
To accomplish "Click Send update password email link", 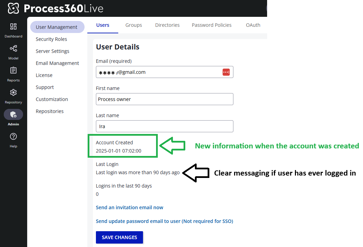I will click(x=164, y=221).
